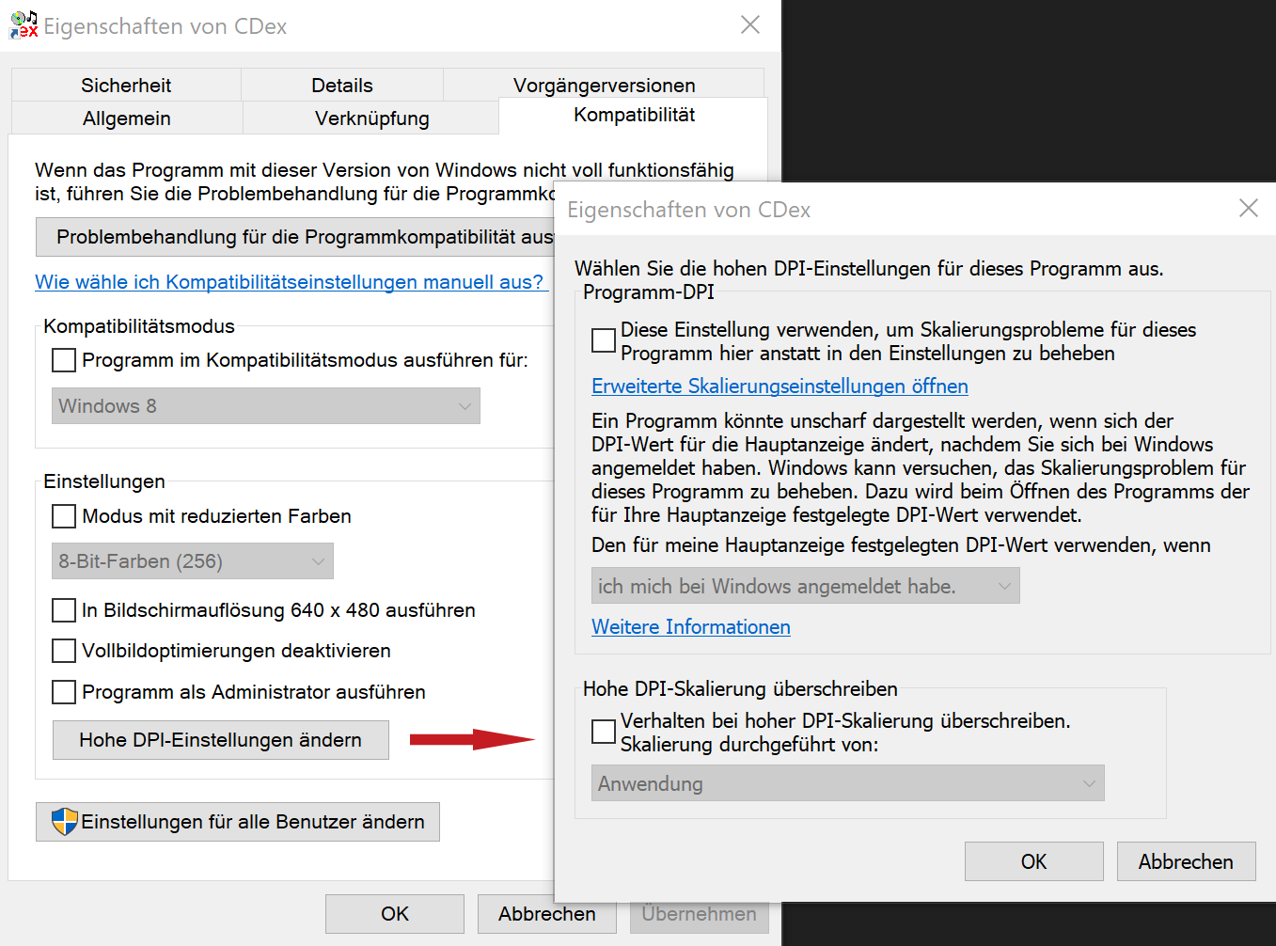Open the Windows 8 compatibility dropdown

[x=265, y=406]
